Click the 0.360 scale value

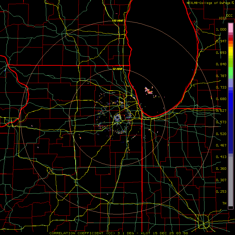pos(221,169)
